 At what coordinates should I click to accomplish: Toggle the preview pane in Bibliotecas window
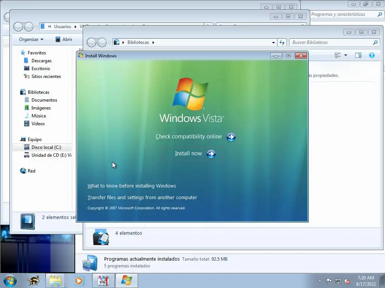click(358, 55)
